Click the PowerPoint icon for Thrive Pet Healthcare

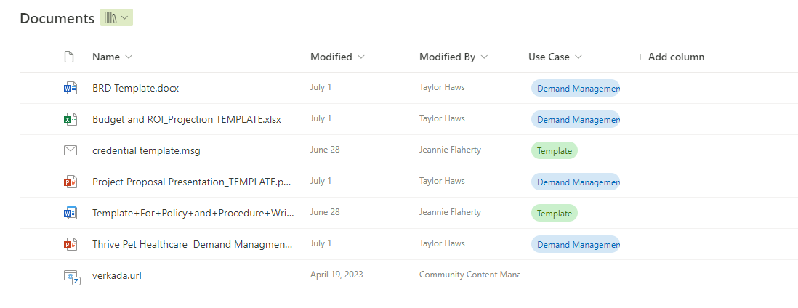coord(70,244)
